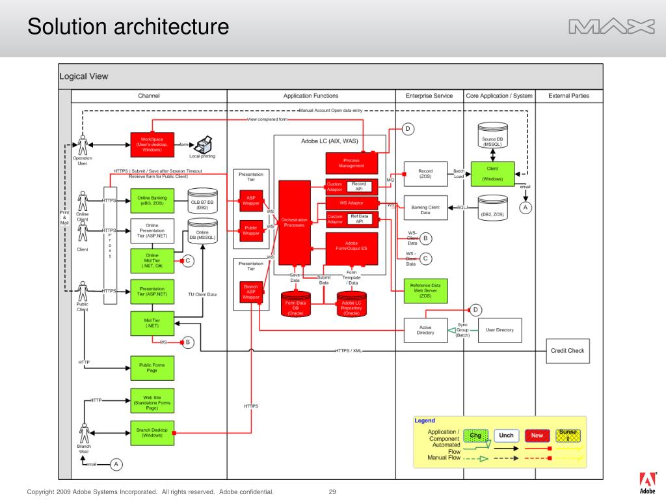
Task: Click the Manual Account Open data entry label
Action: [x=331, y=111]
